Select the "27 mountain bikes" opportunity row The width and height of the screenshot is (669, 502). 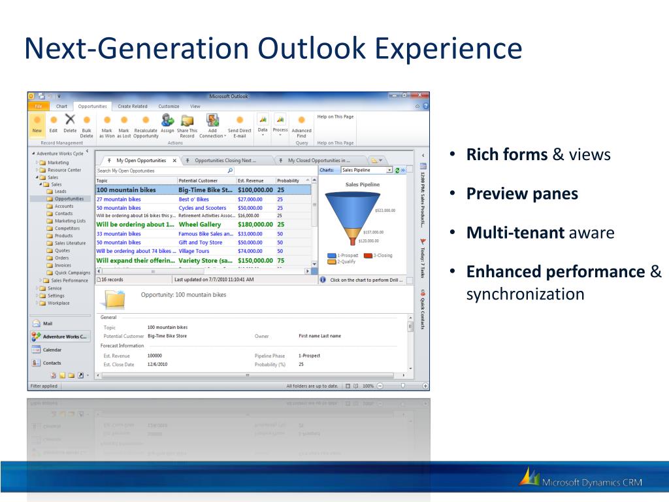pyautogui.click(x=204, y=199)
